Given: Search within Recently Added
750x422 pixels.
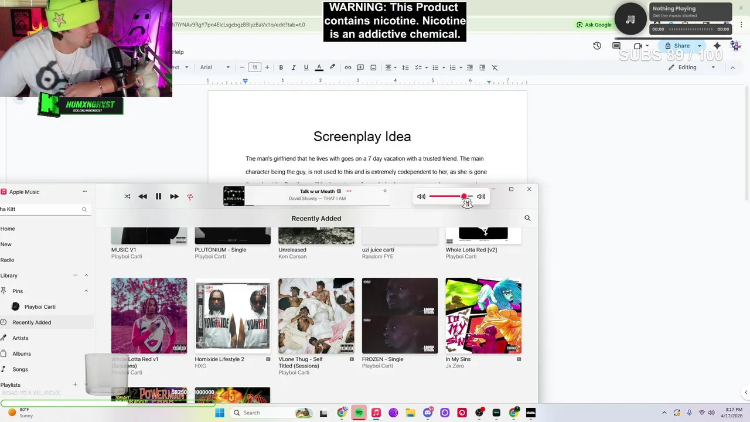Looking at the screenshot, I should 527,218.
